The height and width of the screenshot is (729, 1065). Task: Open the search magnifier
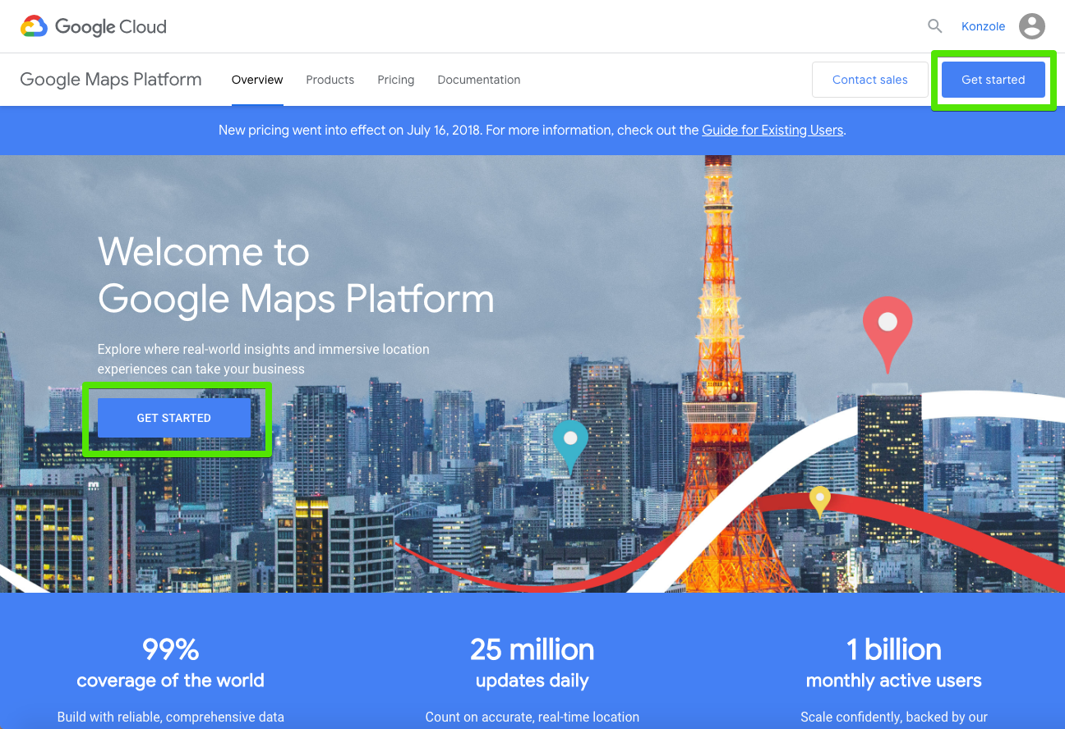click(x=934, y=25)
